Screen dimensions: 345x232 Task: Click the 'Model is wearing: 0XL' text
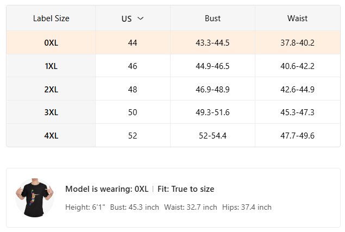pyautogui.click(x=106, y=189)
